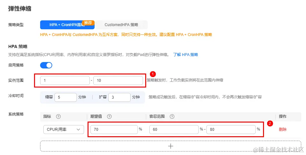The width and height of the screenshot is (306, 155).
Task: Click the tolerance lower bound field 60
Action: click(174, 130)
